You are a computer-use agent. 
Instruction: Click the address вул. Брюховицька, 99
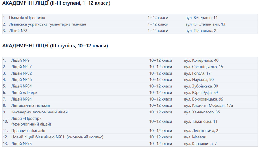[x=203, y=99]
